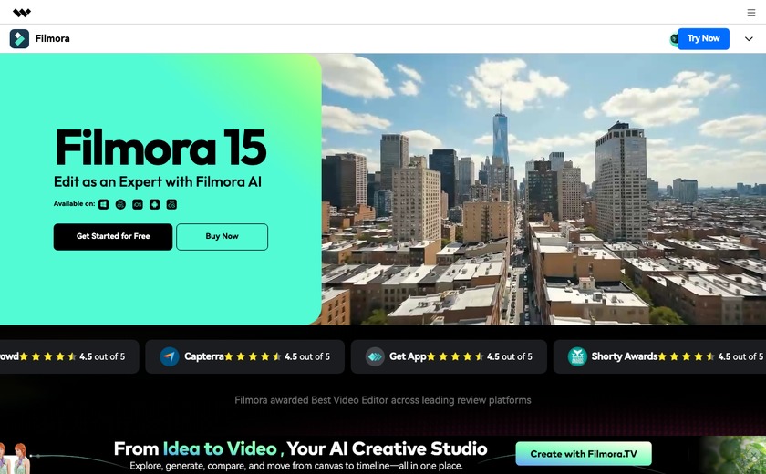Viewport: 766px width, 474px height.
Task: Click the Capterra 4.5 out of 5 score
Action: click(x=307, y=356)
